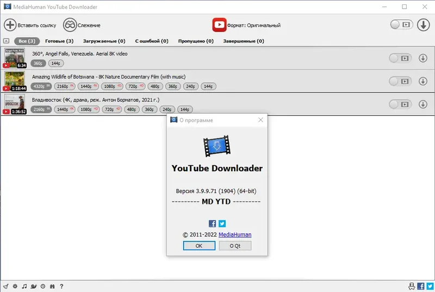Click the red YouTube format icon
435x292 pixels.
tap(219, 25)
